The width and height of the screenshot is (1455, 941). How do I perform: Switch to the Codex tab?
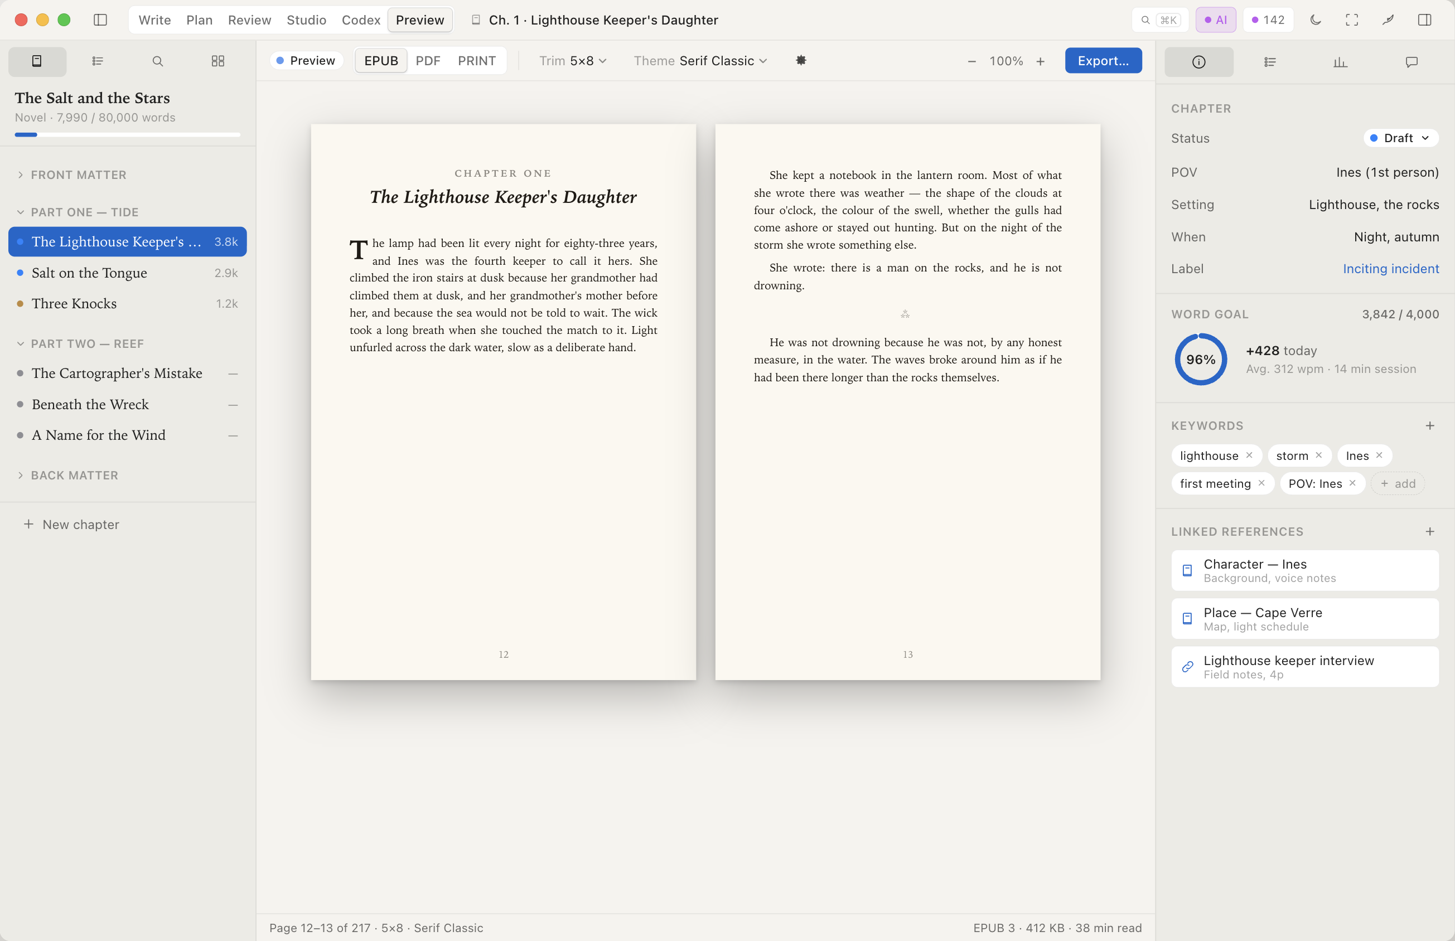(361, 20)
